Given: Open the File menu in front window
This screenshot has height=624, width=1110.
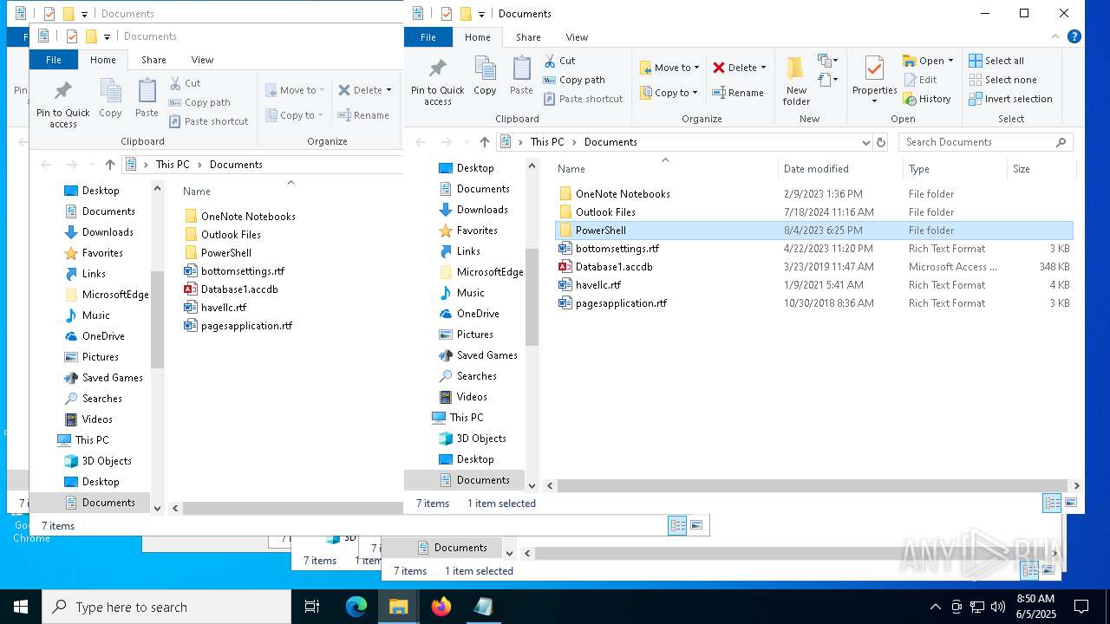Looking at the screenshot, I should 428,37.
